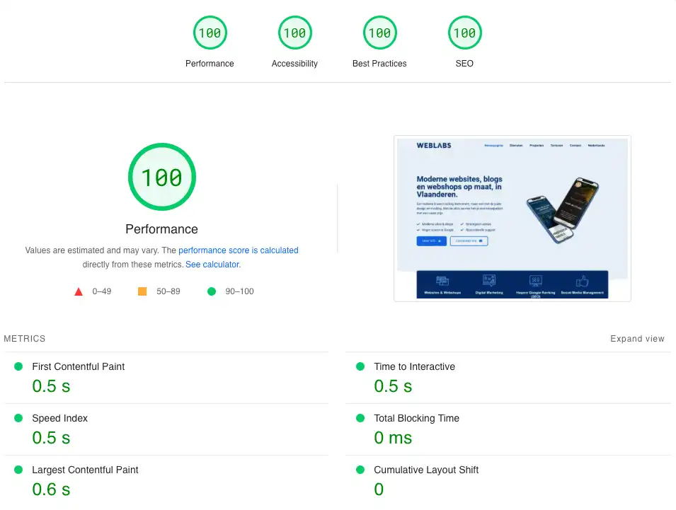Click the 0 ms Total Blocking Time value
Image resolution: width=676 pixels, height=510 pixels.
(393, 438)
